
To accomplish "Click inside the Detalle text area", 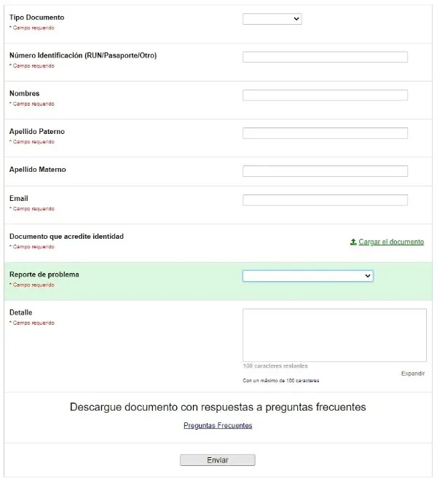I will [x=334, y=335].
